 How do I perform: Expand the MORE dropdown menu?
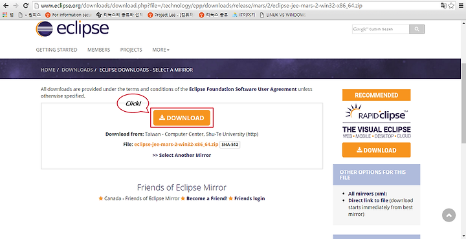point(161,50)
